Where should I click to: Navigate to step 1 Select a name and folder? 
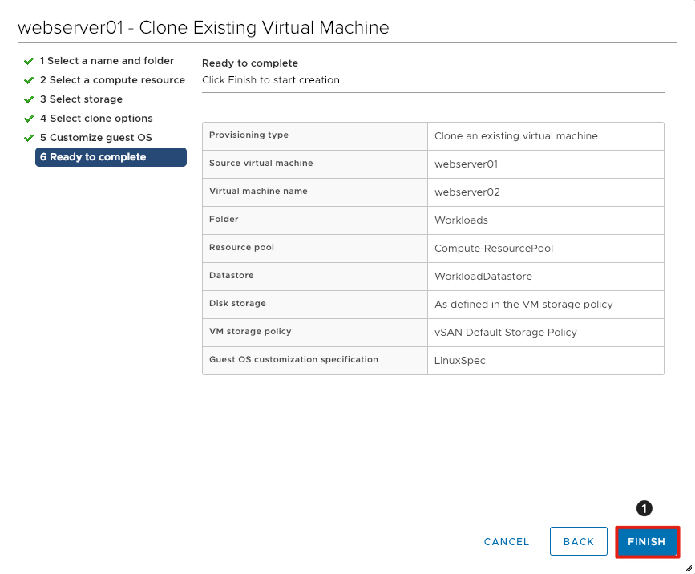pyautogui.click(x=107, y=61)
